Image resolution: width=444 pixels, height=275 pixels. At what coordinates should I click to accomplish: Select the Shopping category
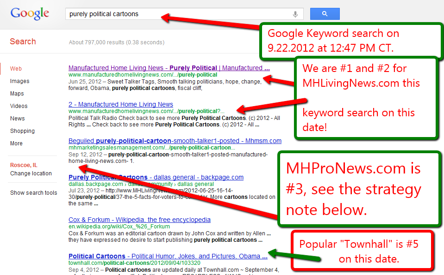[23, 131]
